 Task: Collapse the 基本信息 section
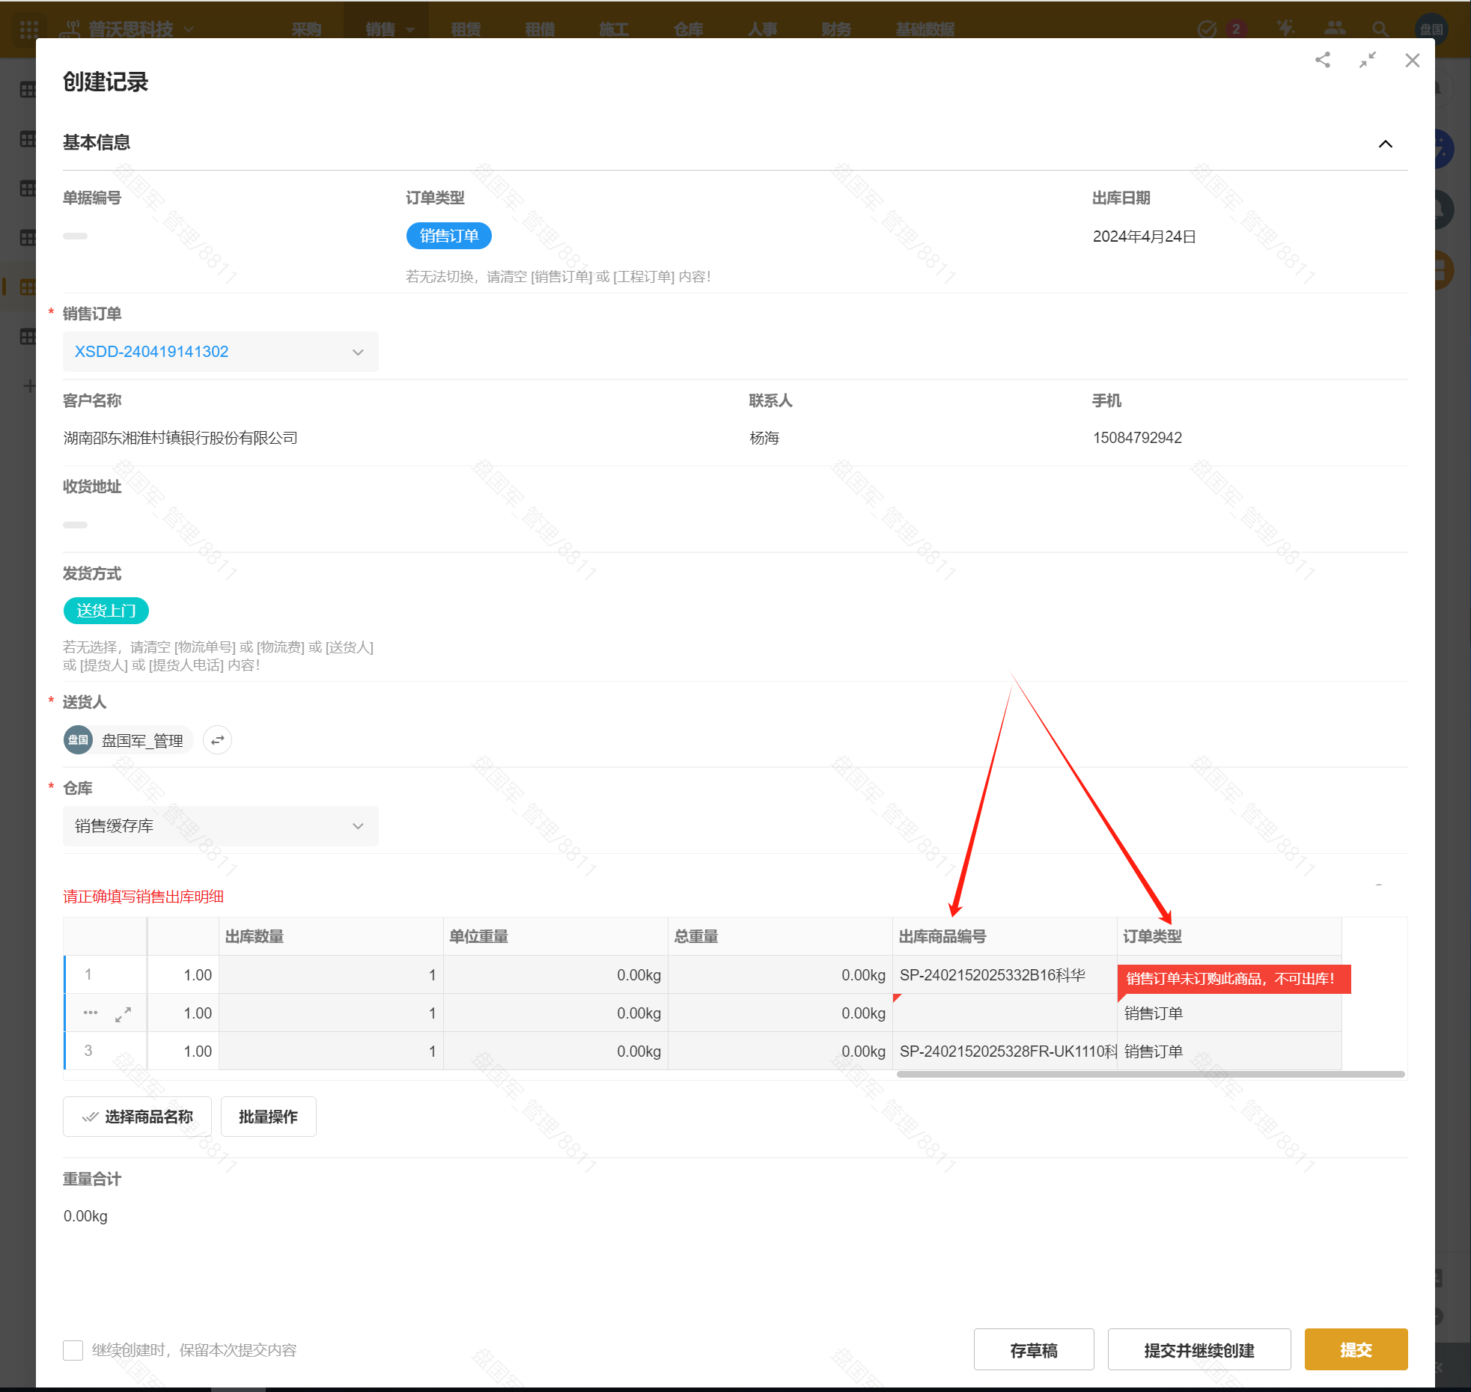tap(1385, 144)
